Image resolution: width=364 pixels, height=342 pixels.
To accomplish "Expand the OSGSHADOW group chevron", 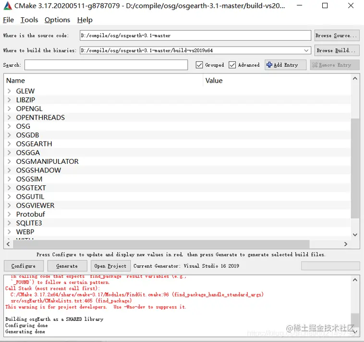I will pyautogui.click(x=9, y=170).
